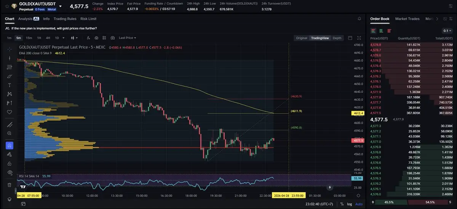Select the Order Book tab

pos(380,19)
